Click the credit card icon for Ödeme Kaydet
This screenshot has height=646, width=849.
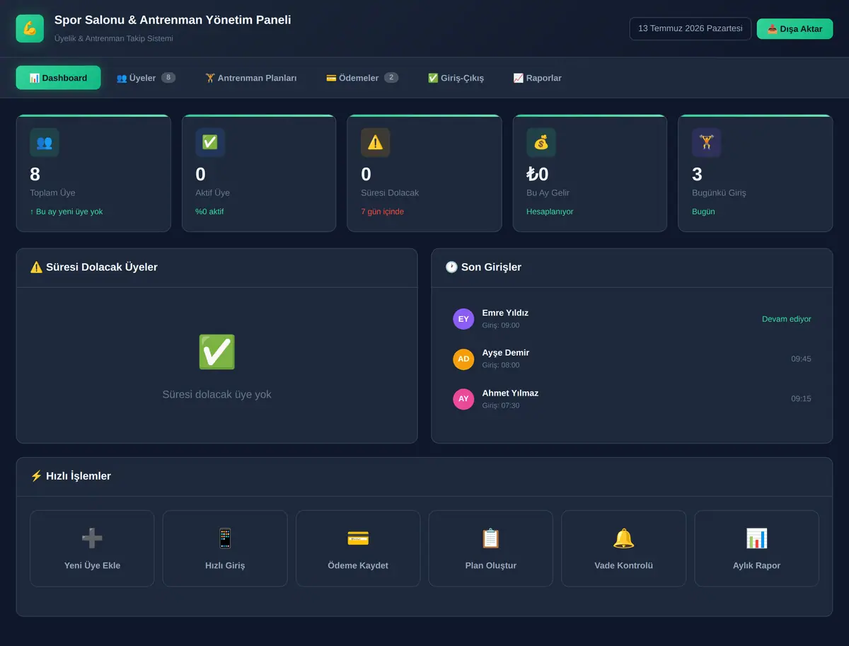[358, 538]
